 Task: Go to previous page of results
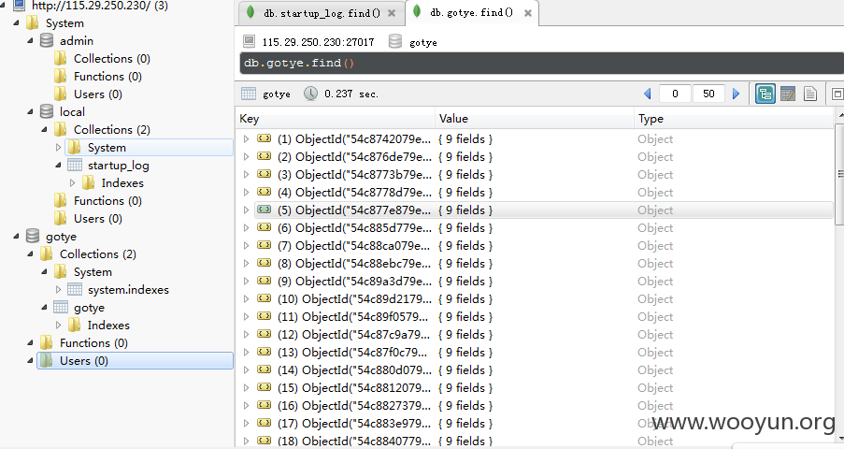tap(648, 94)
